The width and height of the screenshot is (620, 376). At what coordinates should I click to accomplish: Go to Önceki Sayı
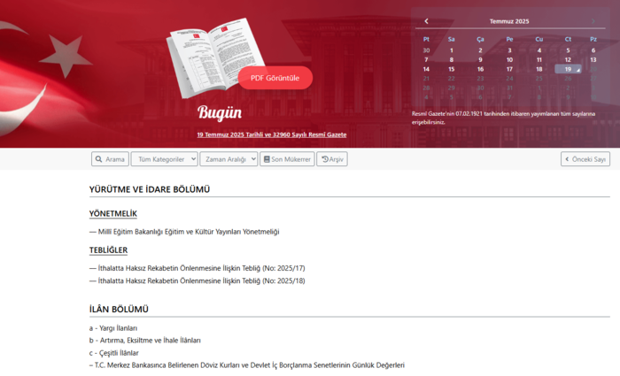coord(585,159)
